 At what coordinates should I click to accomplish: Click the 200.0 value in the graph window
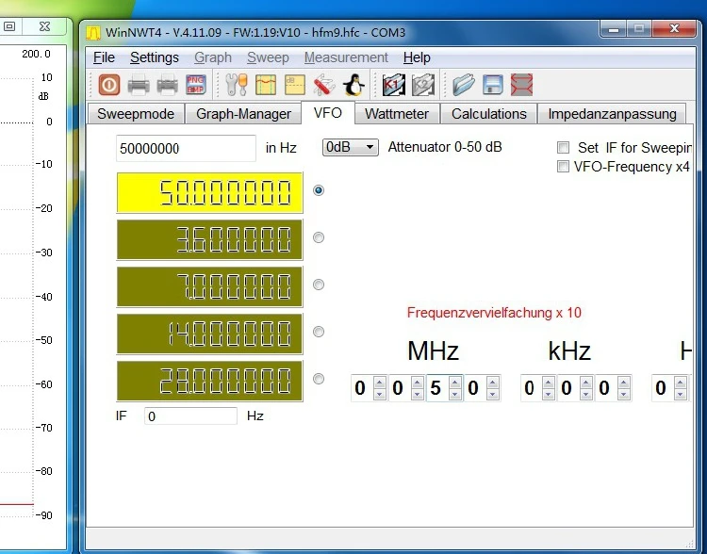(x=36, y=54)
